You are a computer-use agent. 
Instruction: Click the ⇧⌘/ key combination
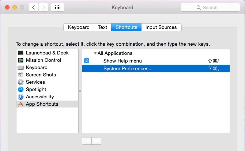(214, 61)
